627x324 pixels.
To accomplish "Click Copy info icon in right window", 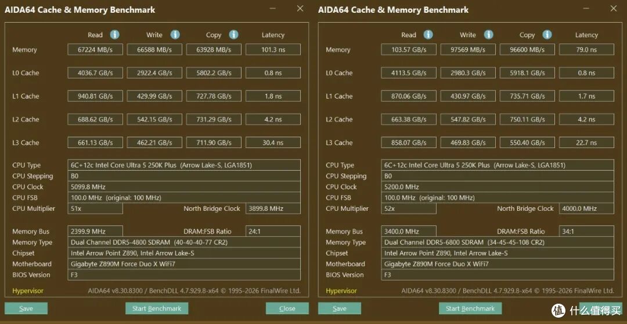I will point(547,35).
